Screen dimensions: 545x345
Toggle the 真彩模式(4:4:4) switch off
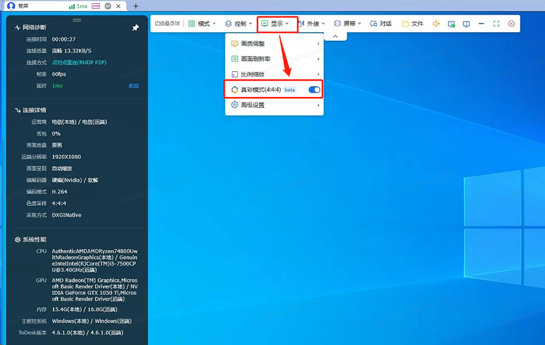click(314, 90)
